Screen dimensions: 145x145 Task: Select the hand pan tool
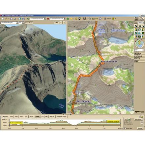click(90, 19)
